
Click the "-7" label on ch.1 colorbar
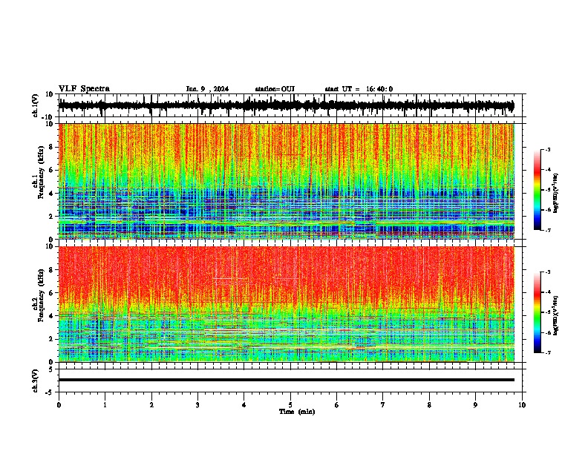coord(547,230)
